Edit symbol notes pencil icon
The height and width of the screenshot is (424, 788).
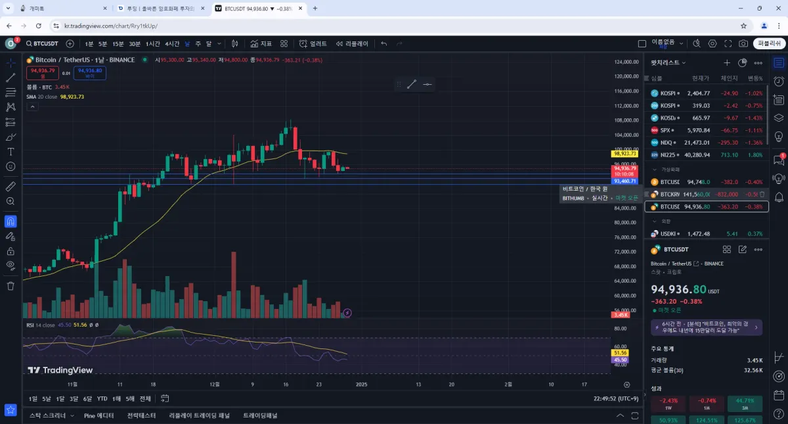[743, 250]
